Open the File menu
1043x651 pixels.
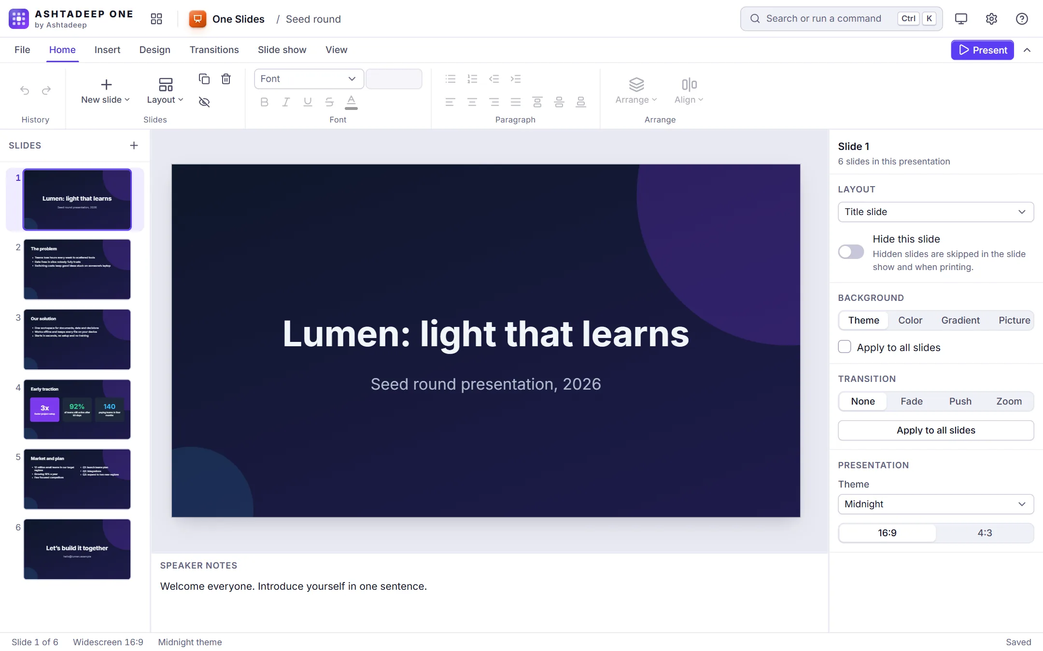pyautogui.click(x=22, y=50)
